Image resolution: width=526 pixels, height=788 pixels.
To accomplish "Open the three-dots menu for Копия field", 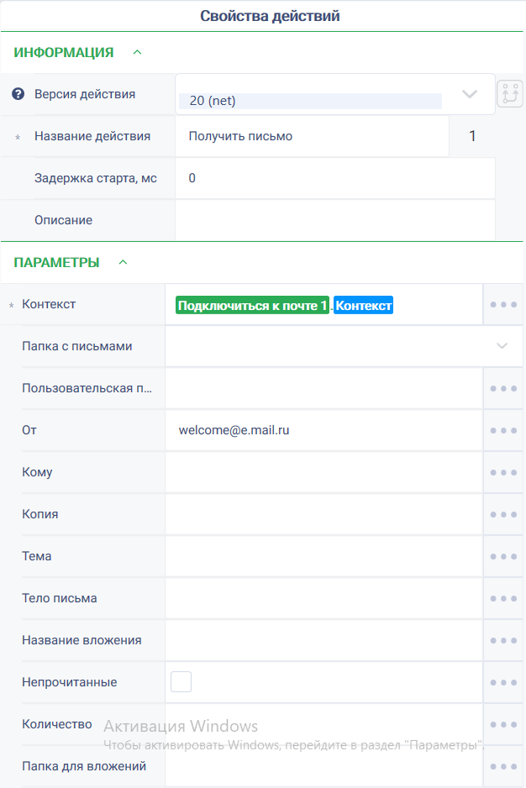I will click(503, 515).
